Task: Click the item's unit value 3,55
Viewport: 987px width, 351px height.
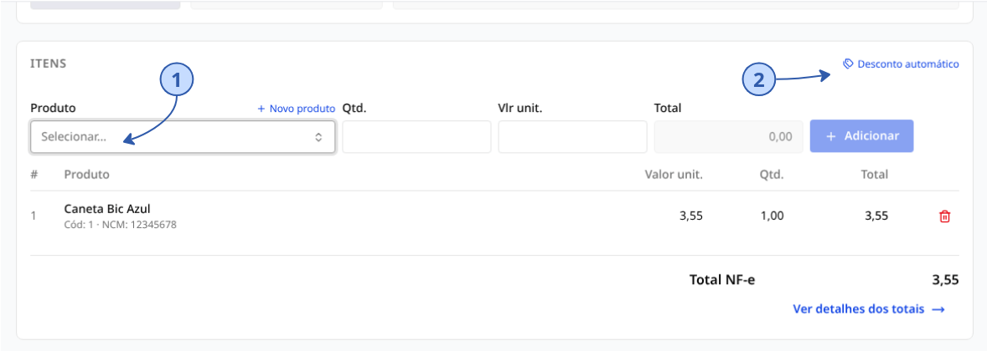Action: (x=691, y=216)
